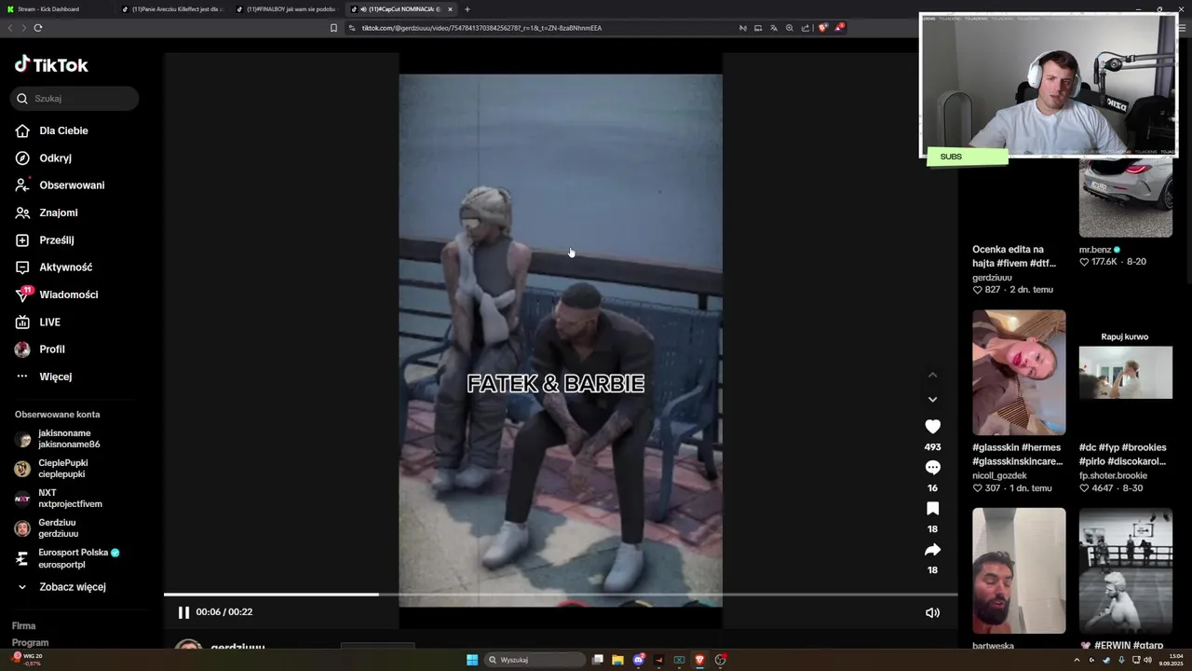
Task: Open the Odkryj page
Action: [55, 158]
